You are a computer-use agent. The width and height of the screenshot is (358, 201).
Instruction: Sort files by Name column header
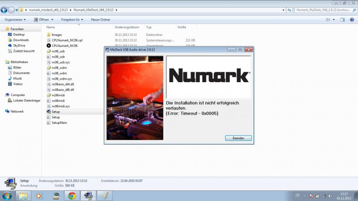[x=51, y=27]
